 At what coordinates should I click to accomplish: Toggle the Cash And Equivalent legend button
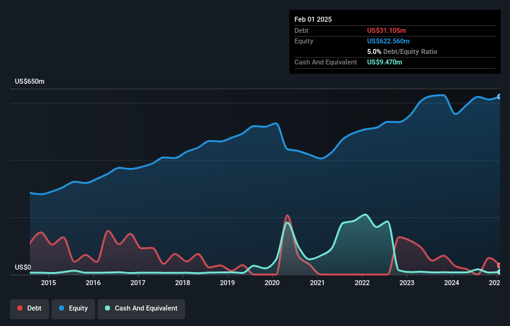[141, 309]
